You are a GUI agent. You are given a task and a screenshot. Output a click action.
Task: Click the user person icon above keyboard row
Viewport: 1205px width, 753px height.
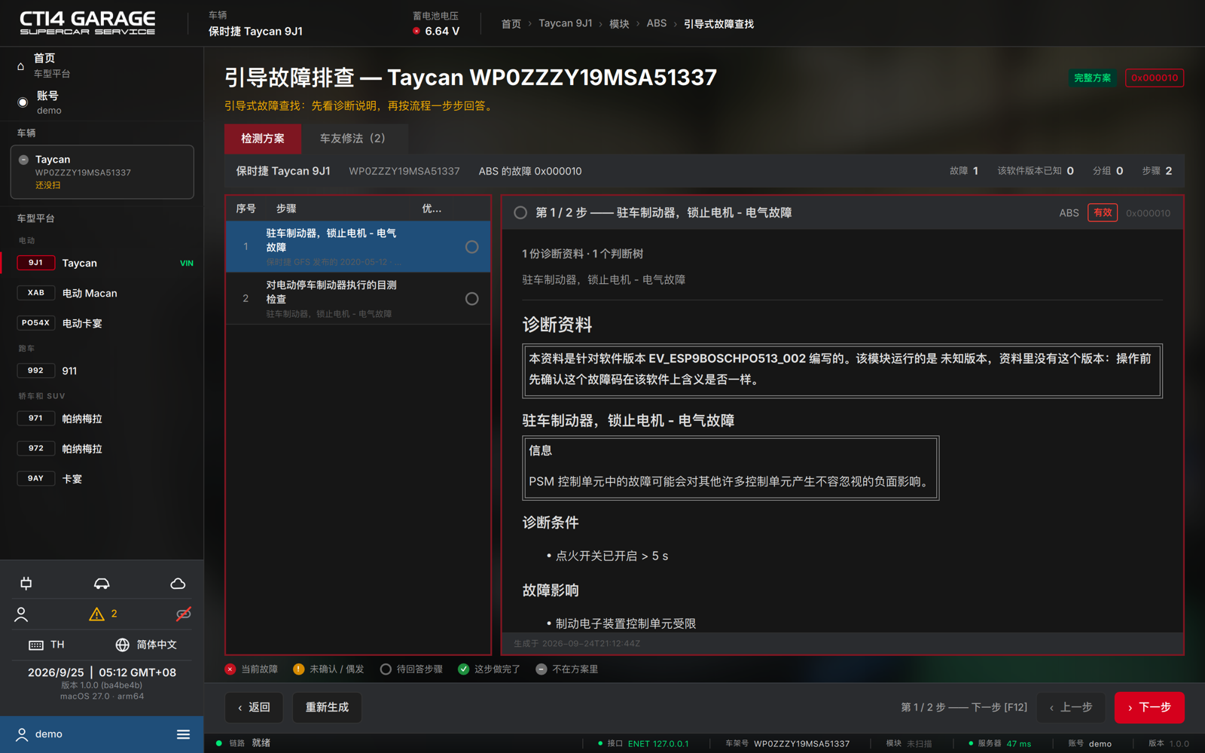coord(21,614)
